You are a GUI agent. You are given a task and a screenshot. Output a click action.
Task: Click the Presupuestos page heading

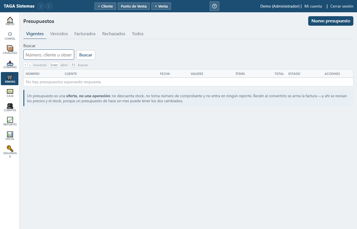coord(39,21)
